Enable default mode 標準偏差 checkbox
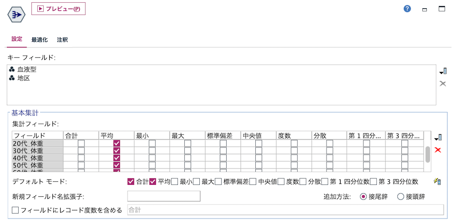 pos(218,182)
